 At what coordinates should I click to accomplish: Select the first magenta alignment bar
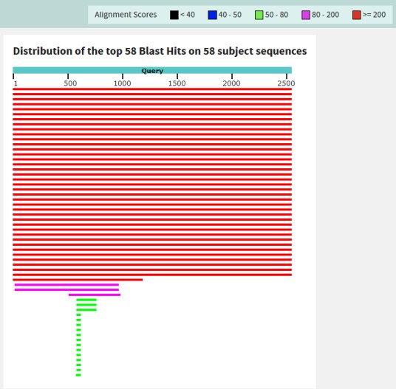tap(66, 285)
